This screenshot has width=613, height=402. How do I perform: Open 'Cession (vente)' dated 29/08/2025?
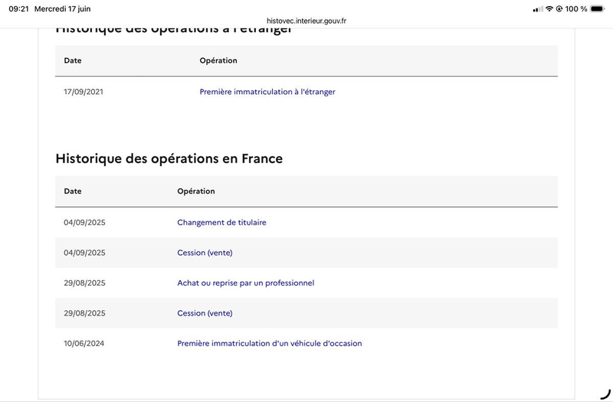point(205,313)
